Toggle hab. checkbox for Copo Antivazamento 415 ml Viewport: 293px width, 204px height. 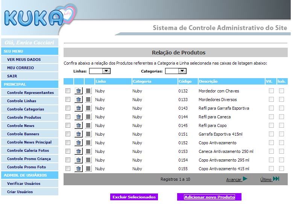click(281, 169)
